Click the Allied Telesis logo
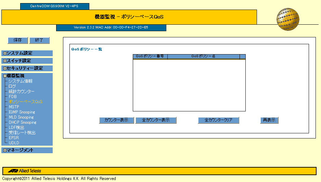The width and height of the screenshot is (321, 182). [x=25, y=171]
